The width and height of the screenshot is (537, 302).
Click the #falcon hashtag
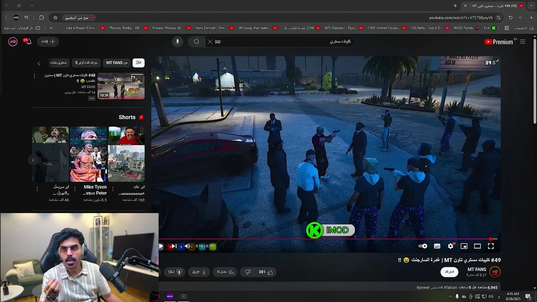[450, 287]
